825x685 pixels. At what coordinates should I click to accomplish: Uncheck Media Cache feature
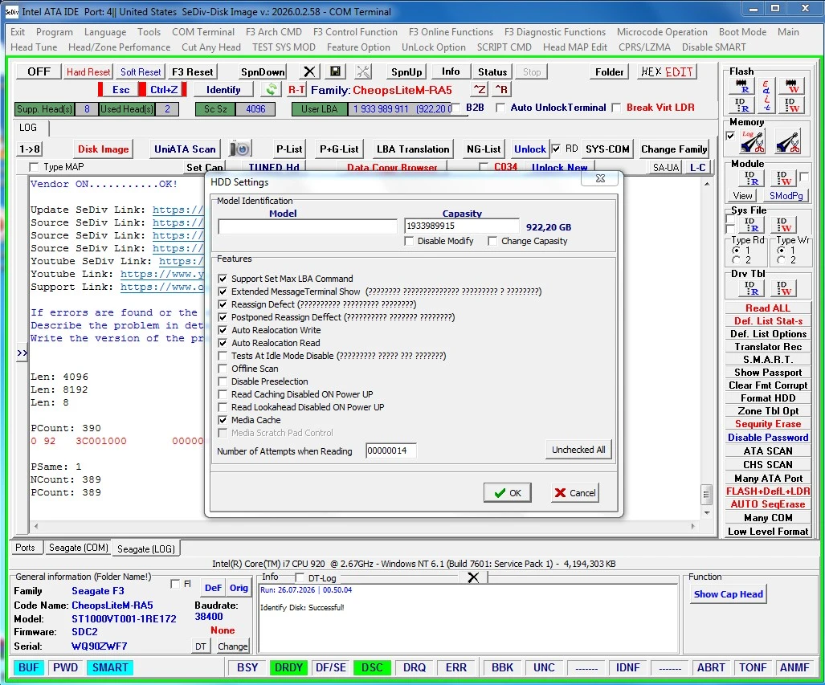click(223, 420)
